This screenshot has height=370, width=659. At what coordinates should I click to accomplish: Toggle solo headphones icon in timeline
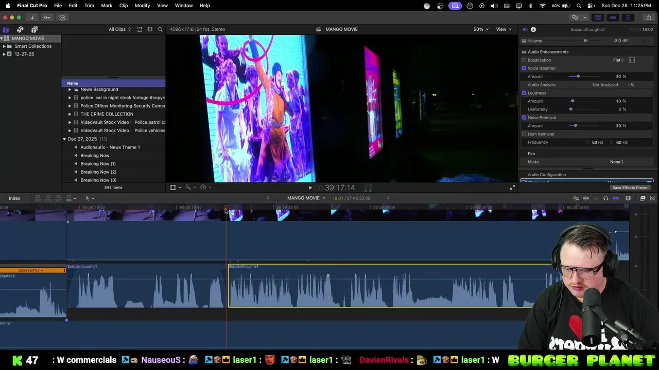click(x=605, y=198)
